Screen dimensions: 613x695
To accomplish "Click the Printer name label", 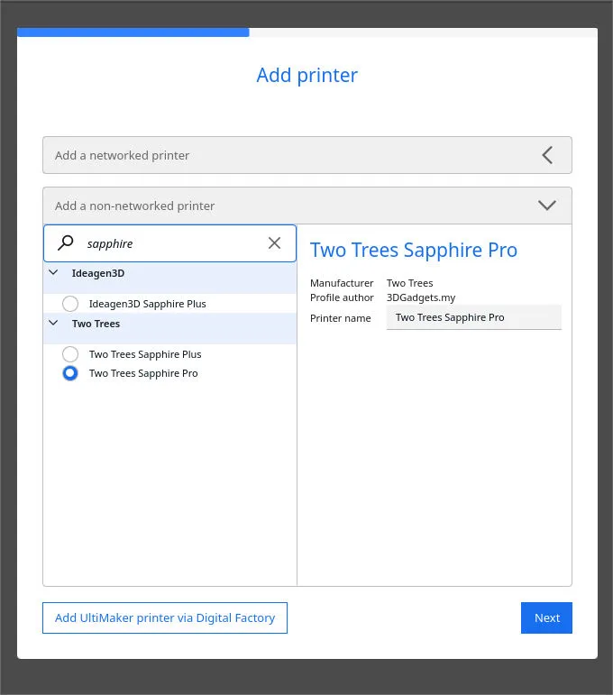I will pyautogui.click(x=341, y=318).
